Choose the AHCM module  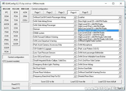tap(7, 24)
